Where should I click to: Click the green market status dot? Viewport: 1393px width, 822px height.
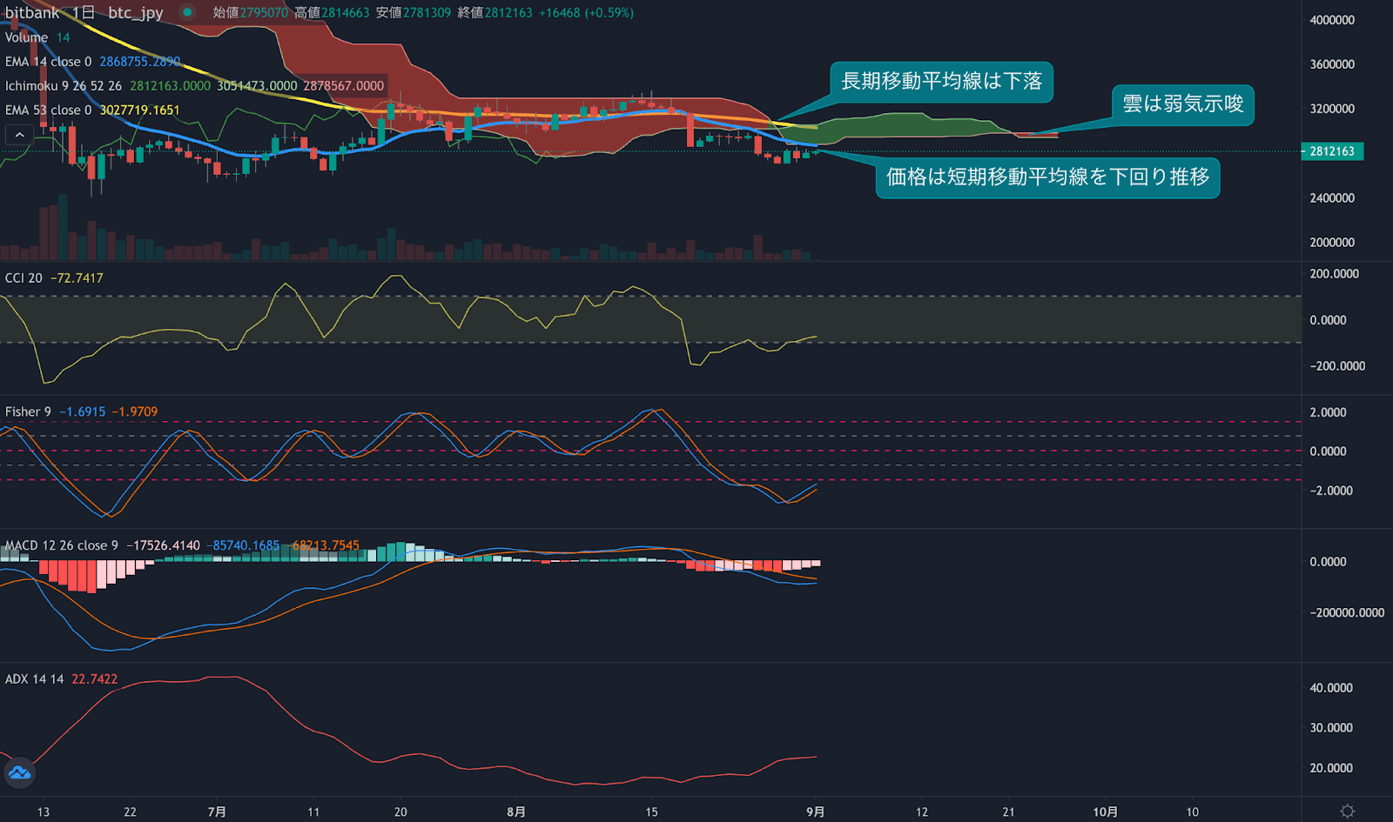coord(187,12)
